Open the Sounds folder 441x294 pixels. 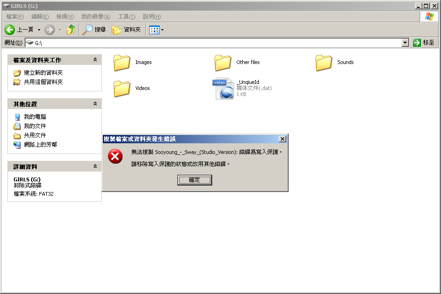point(324,63)
